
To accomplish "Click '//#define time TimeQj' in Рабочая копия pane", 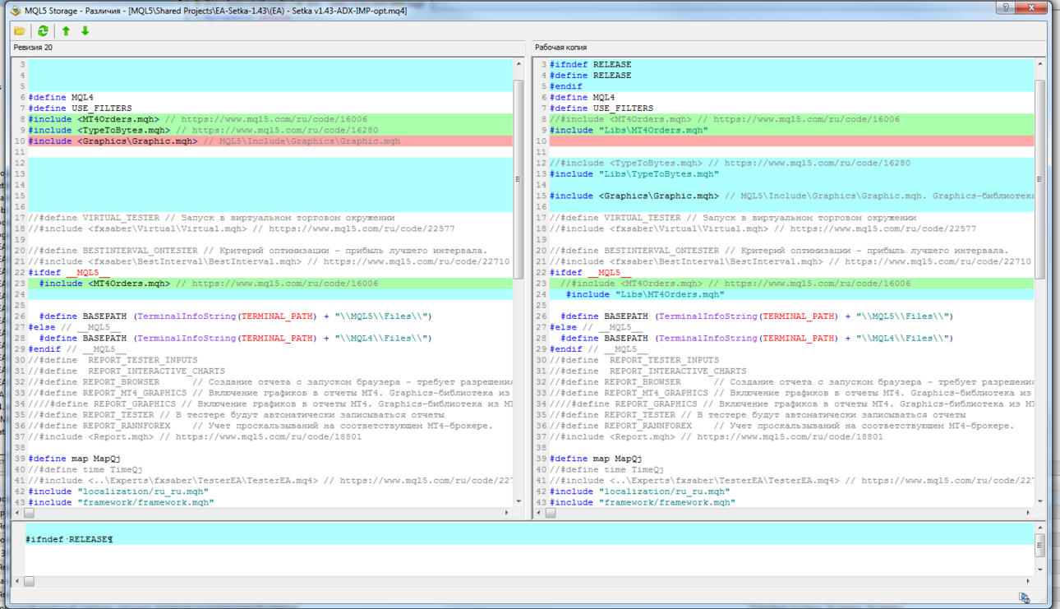I will [607, 469].
